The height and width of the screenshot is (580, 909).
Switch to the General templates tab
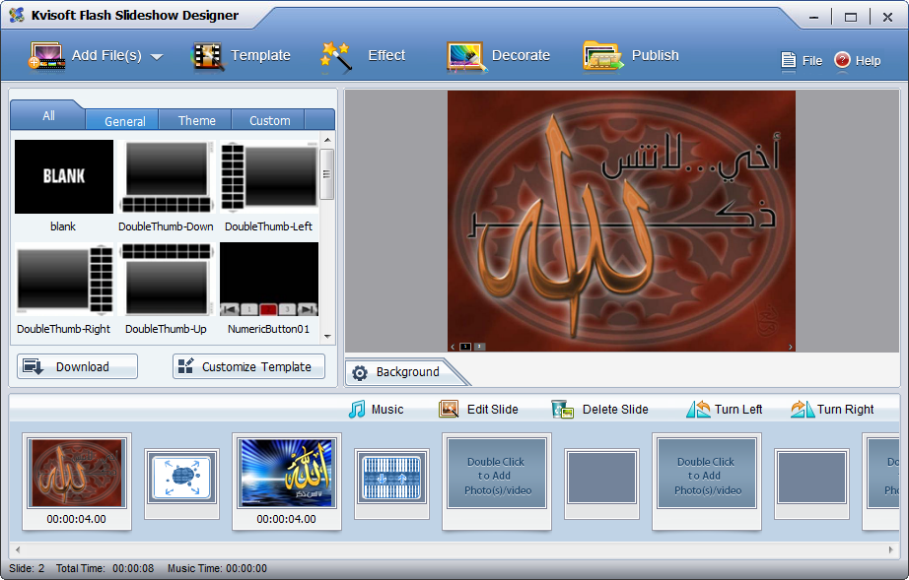[124, 121]
